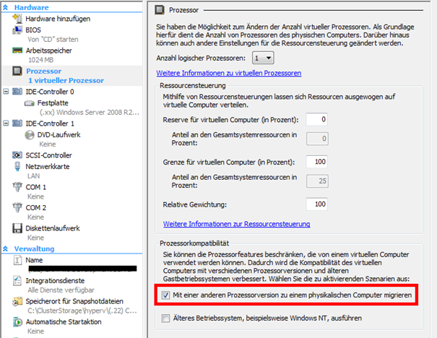Select Hardware hinzufügen in the tree
This screenshot has width=437, height=338.
(x=58, y=19)
